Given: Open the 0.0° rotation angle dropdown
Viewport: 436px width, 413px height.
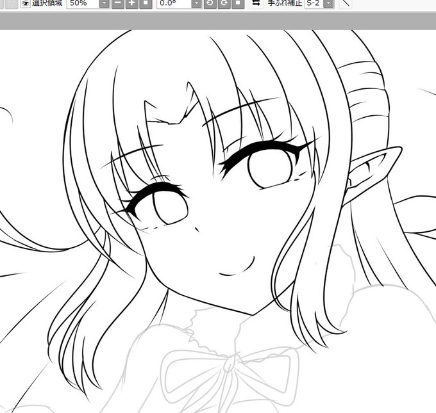Looking at the screenshot, I should pos(196,4).
